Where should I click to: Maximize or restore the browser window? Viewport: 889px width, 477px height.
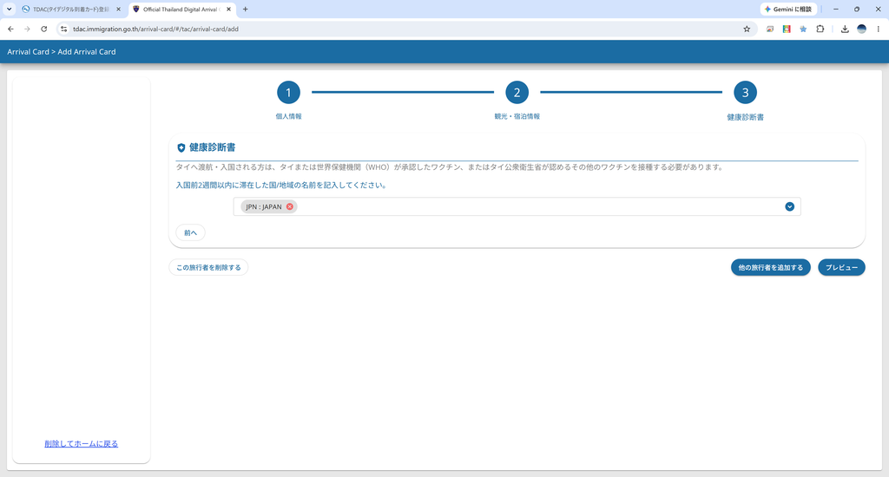tap(857, 9)
